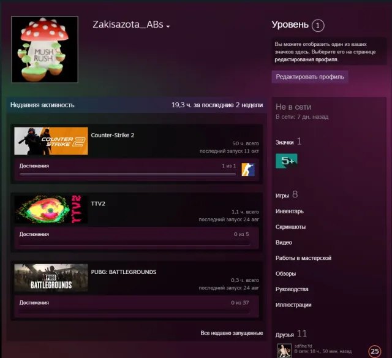Open Работы в мастерской link
The width and height of the screenshot is (392, 358).
coord(303,258)
